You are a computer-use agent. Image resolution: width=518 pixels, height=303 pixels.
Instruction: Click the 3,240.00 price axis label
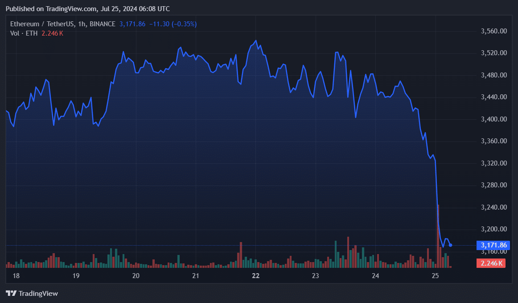(x=493, y=207)
